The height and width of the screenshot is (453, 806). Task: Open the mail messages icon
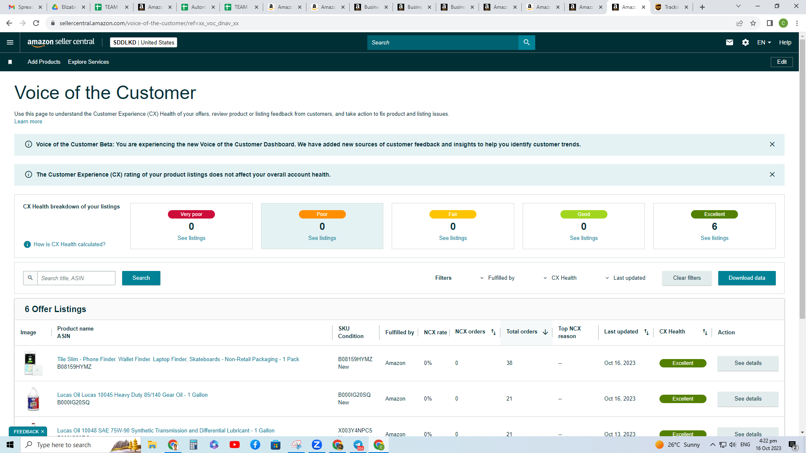pos(730,42)
